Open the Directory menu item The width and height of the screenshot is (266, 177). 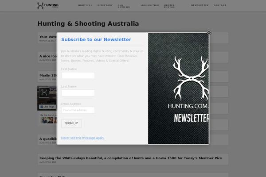click(105, 5)
